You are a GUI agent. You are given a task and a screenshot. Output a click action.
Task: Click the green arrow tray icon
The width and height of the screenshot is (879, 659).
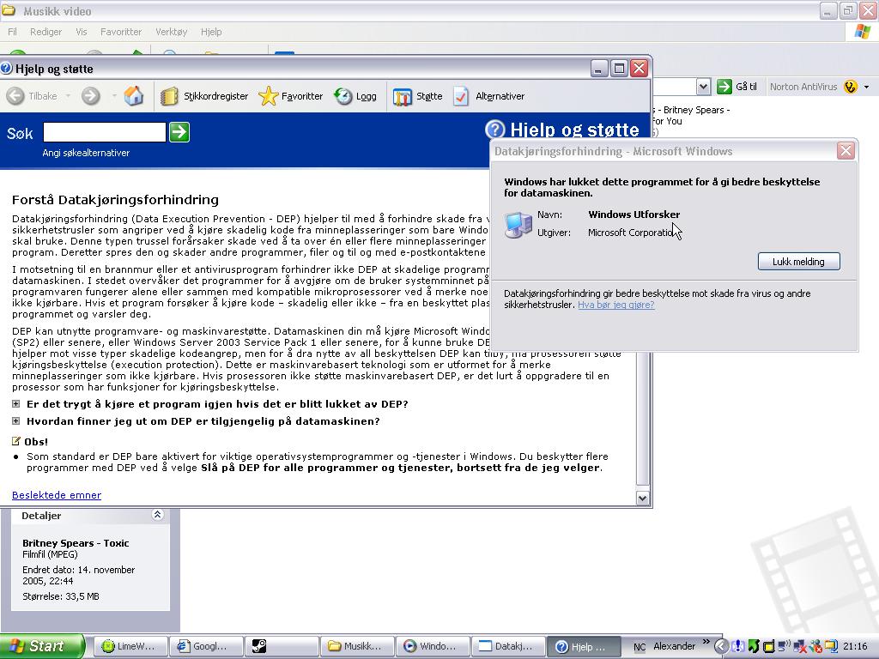(754, 646)
